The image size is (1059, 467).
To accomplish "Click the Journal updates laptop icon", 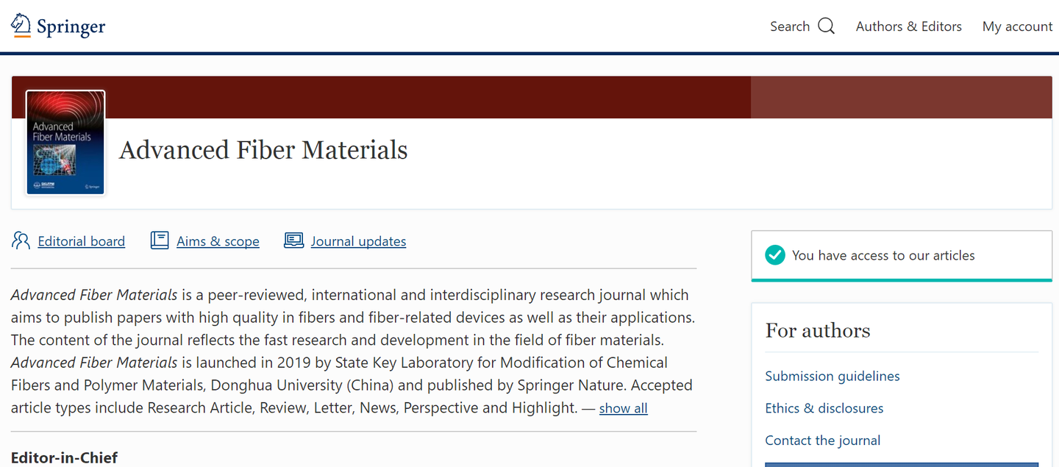I will coord(293,240).
